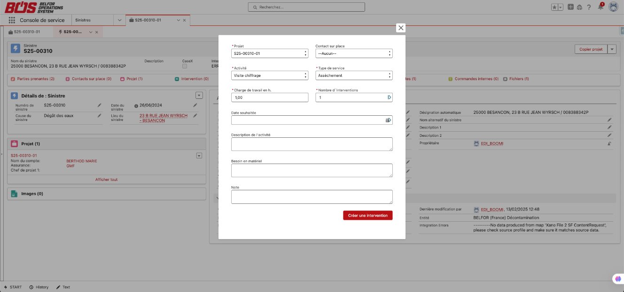The image size is (624, 292).
Task: Open the Contact sur place dropdown
Action: tap(354, 53)
